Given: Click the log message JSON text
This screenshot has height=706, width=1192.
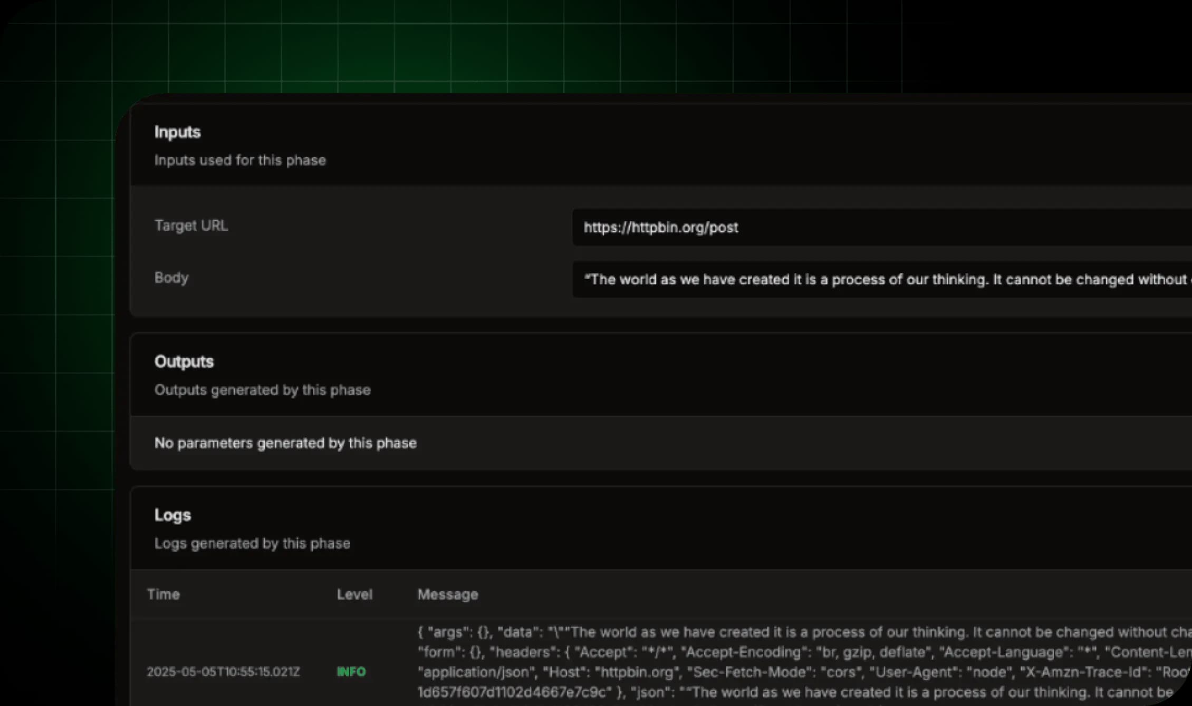Looking at the screenshot, I should pyautogui.click(x=804, y=662).
